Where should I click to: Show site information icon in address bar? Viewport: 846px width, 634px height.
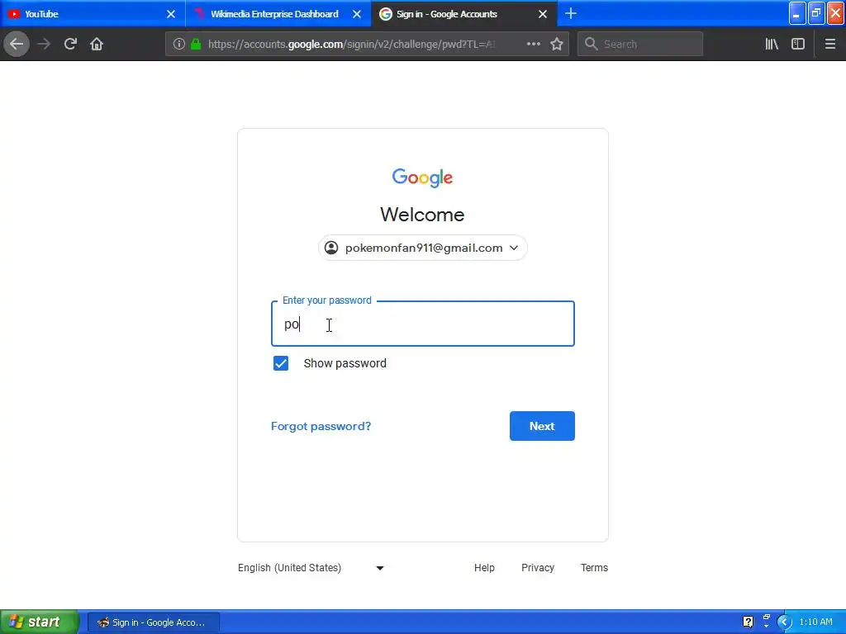tap(179, 45)
